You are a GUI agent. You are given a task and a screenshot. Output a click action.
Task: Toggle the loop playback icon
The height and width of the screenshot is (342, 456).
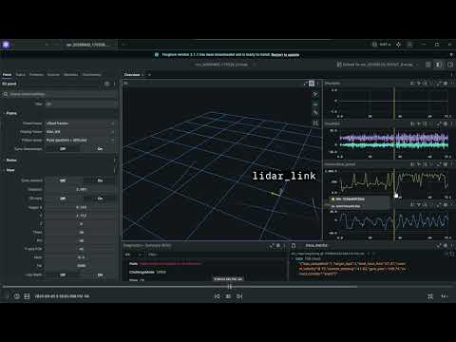click(430, 296)
